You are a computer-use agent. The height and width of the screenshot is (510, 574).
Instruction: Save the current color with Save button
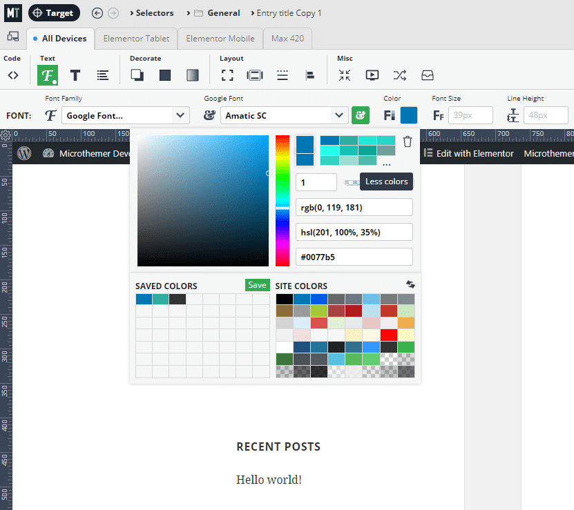pyautogui.click(x=256, y=284)
